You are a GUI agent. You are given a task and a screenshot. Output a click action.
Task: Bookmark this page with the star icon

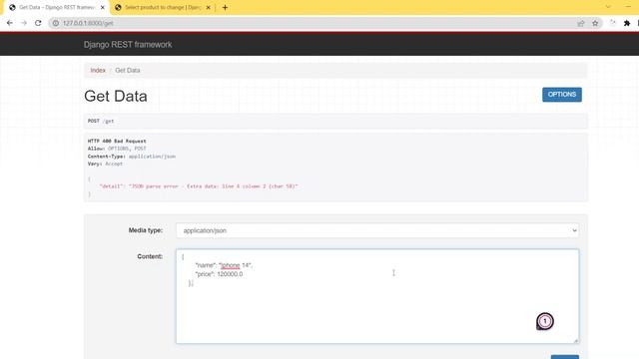tap(595, 23)
